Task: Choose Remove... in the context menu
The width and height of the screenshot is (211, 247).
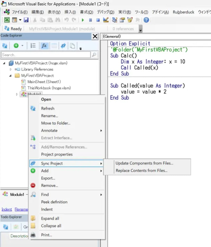Action: [x=67, y=186]
